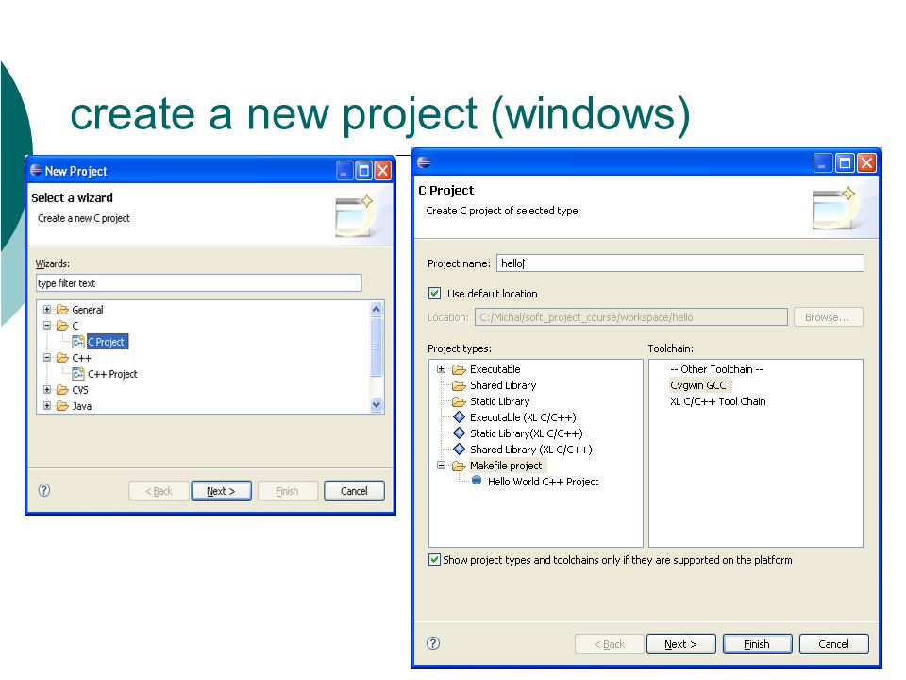Click the Eclipse icon in New Project title bar
This screenshot has height=680, width=906.
pyautogui.click(x=36, y=170)
